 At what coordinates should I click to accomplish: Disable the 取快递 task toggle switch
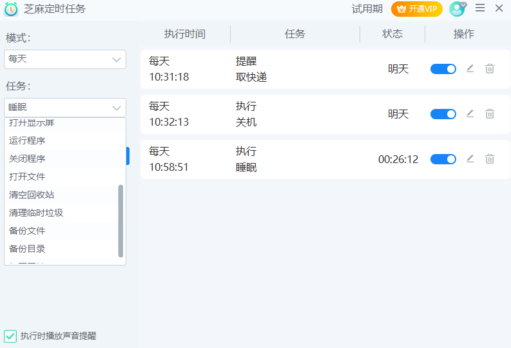(443, 69)
